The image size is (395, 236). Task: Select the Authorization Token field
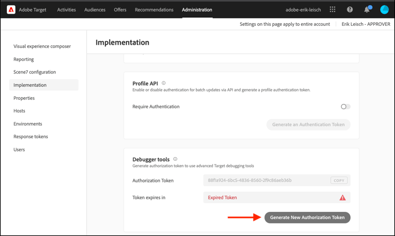(276, 180)
